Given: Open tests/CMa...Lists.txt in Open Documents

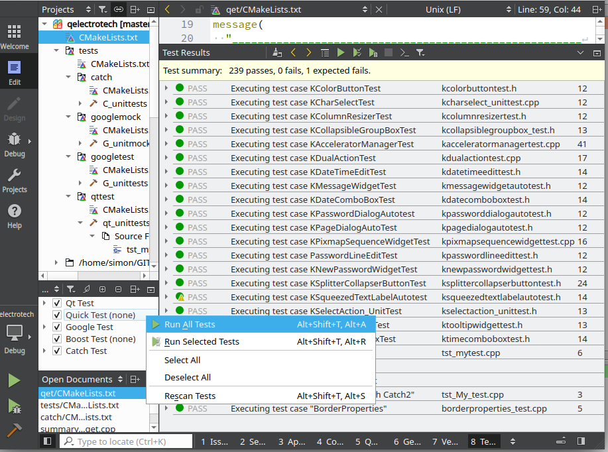Looking at the screenshot, I should coord(80,406).
